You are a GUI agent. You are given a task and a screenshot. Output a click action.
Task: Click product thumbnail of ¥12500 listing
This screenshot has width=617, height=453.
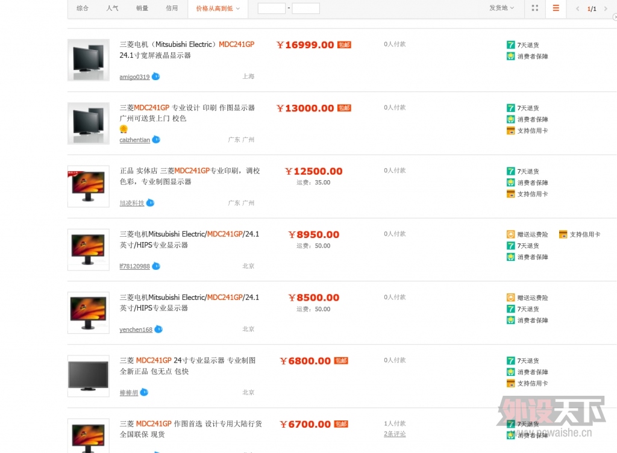point(89,186)
